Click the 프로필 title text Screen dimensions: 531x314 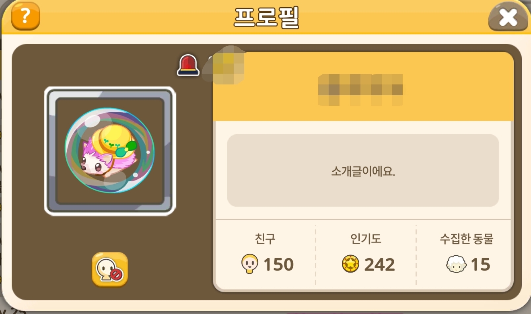(x=266, y=17)
